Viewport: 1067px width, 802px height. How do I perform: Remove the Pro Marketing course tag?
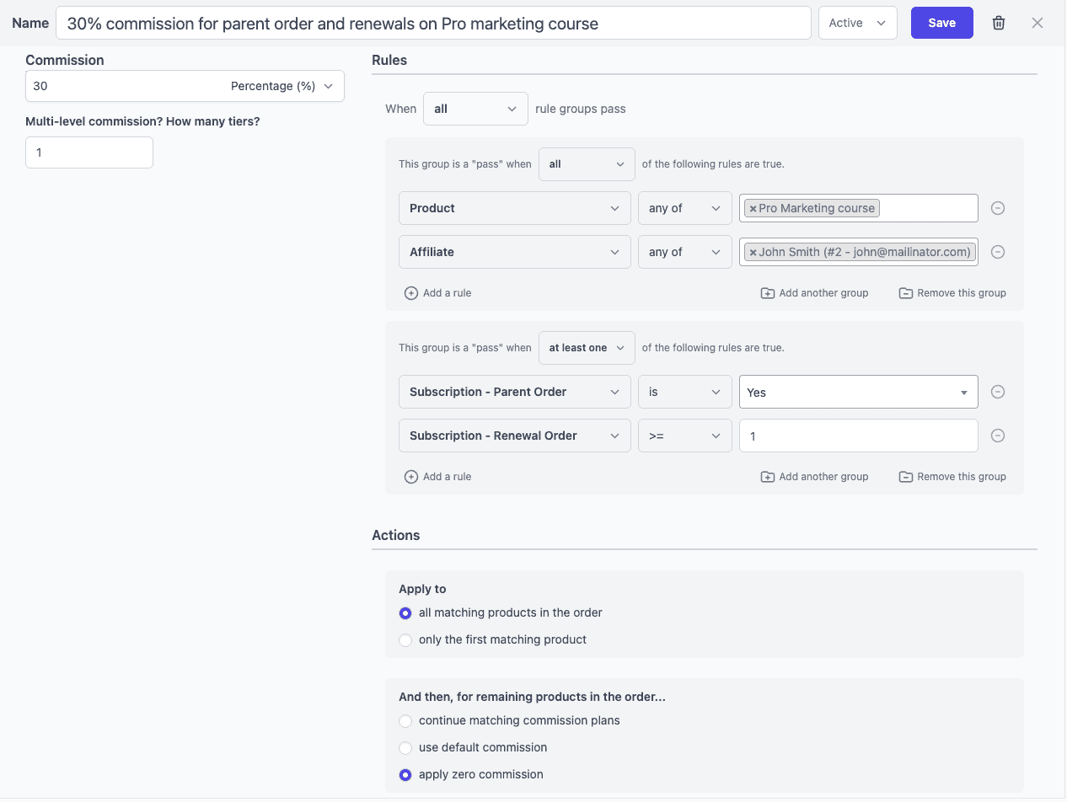pyautogui.click(x=753, y=208)
